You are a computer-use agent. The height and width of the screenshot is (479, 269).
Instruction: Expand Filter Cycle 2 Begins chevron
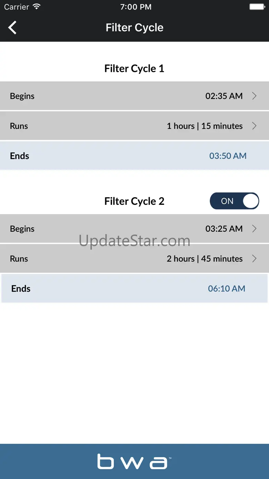tap(254, 229)
